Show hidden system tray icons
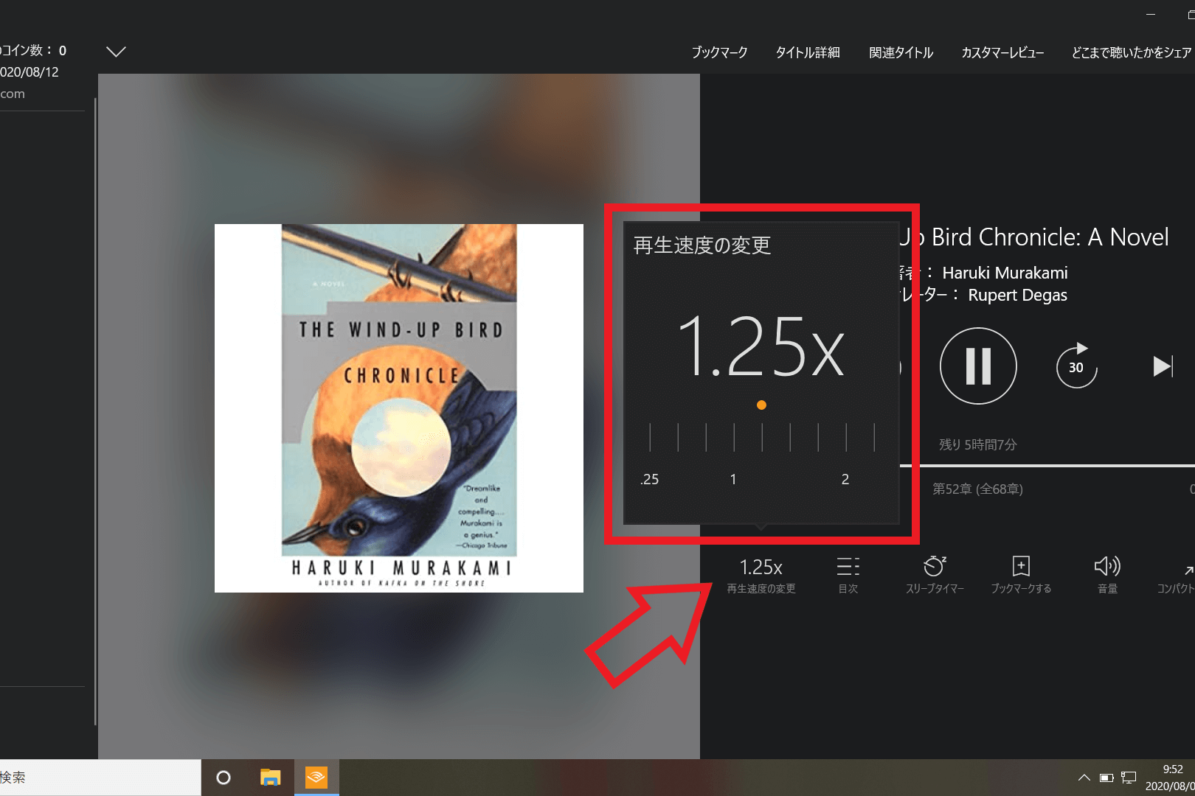 (1084, 778)
